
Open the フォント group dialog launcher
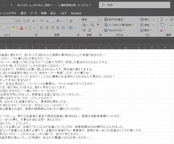pyautogui.click(x=36, y=35)
